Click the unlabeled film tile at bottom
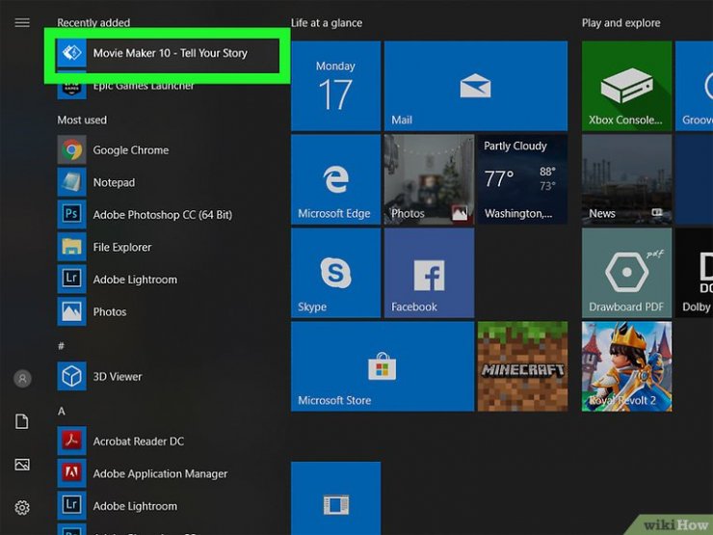The width and height of the screenshot is (713, 535). tap(335, 498)
